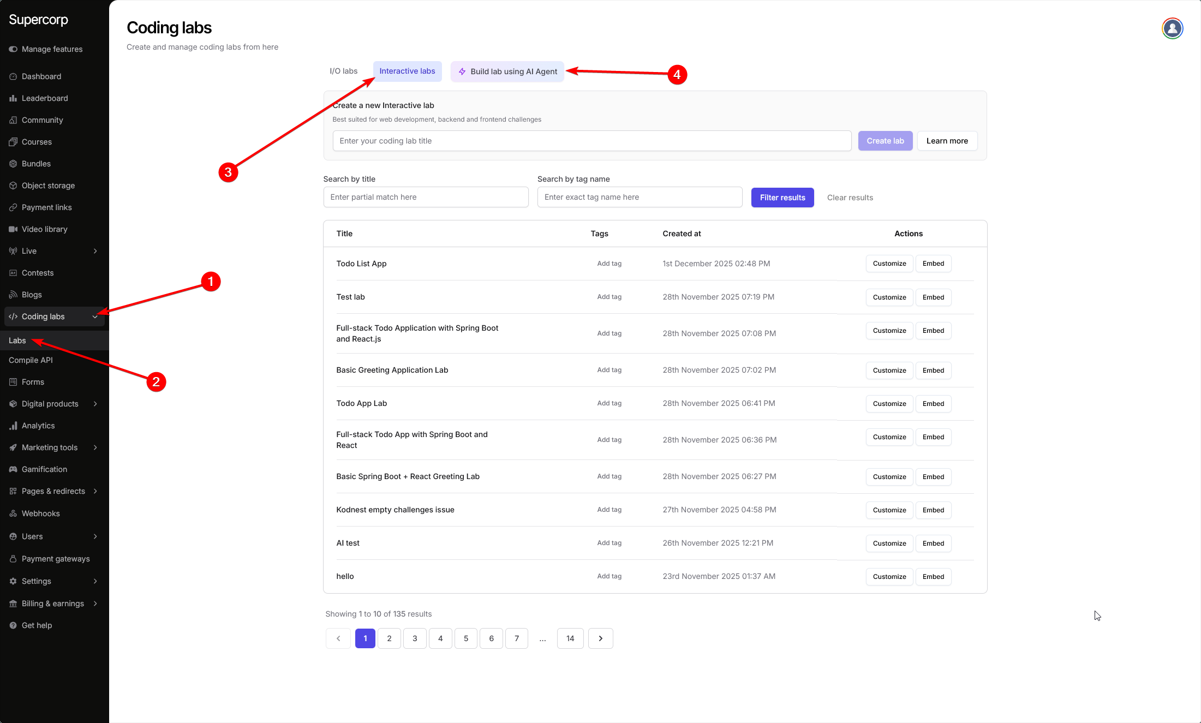This screenshot has height=723, width=1201.
Task: Open the Build lab using AI Agent tab
Action: point(507,71)
